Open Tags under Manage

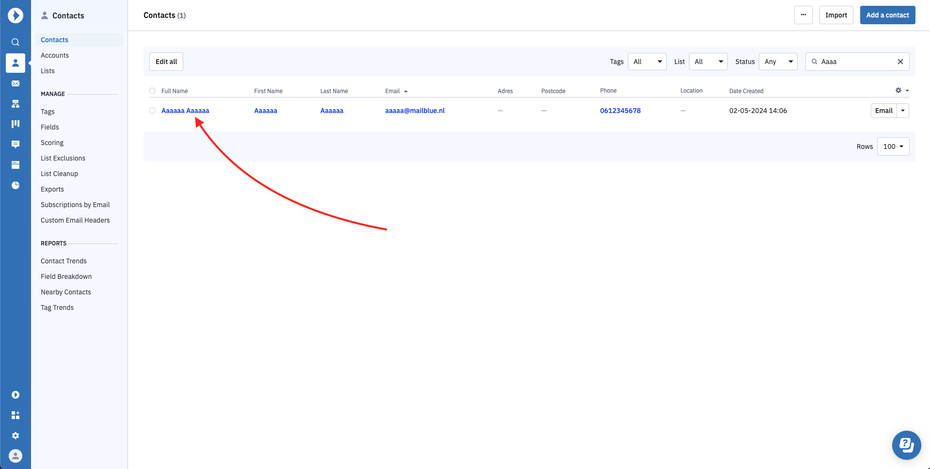pos(48,112)
